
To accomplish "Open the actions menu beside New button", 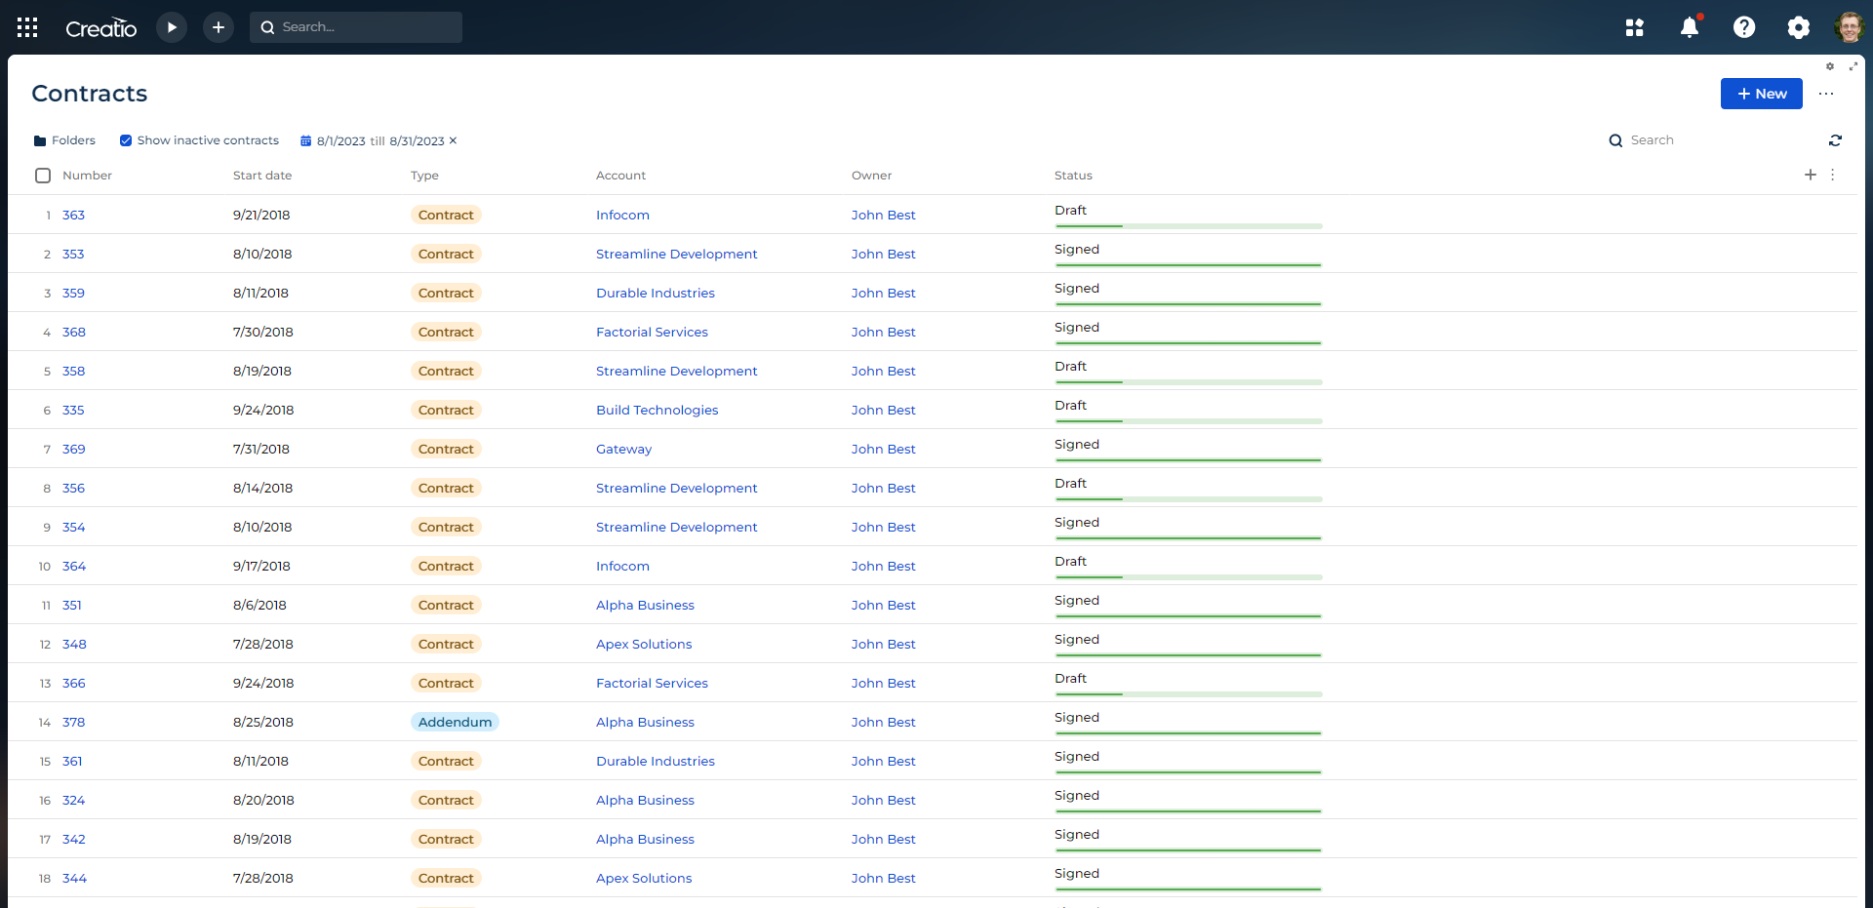I will point(1826,94).
